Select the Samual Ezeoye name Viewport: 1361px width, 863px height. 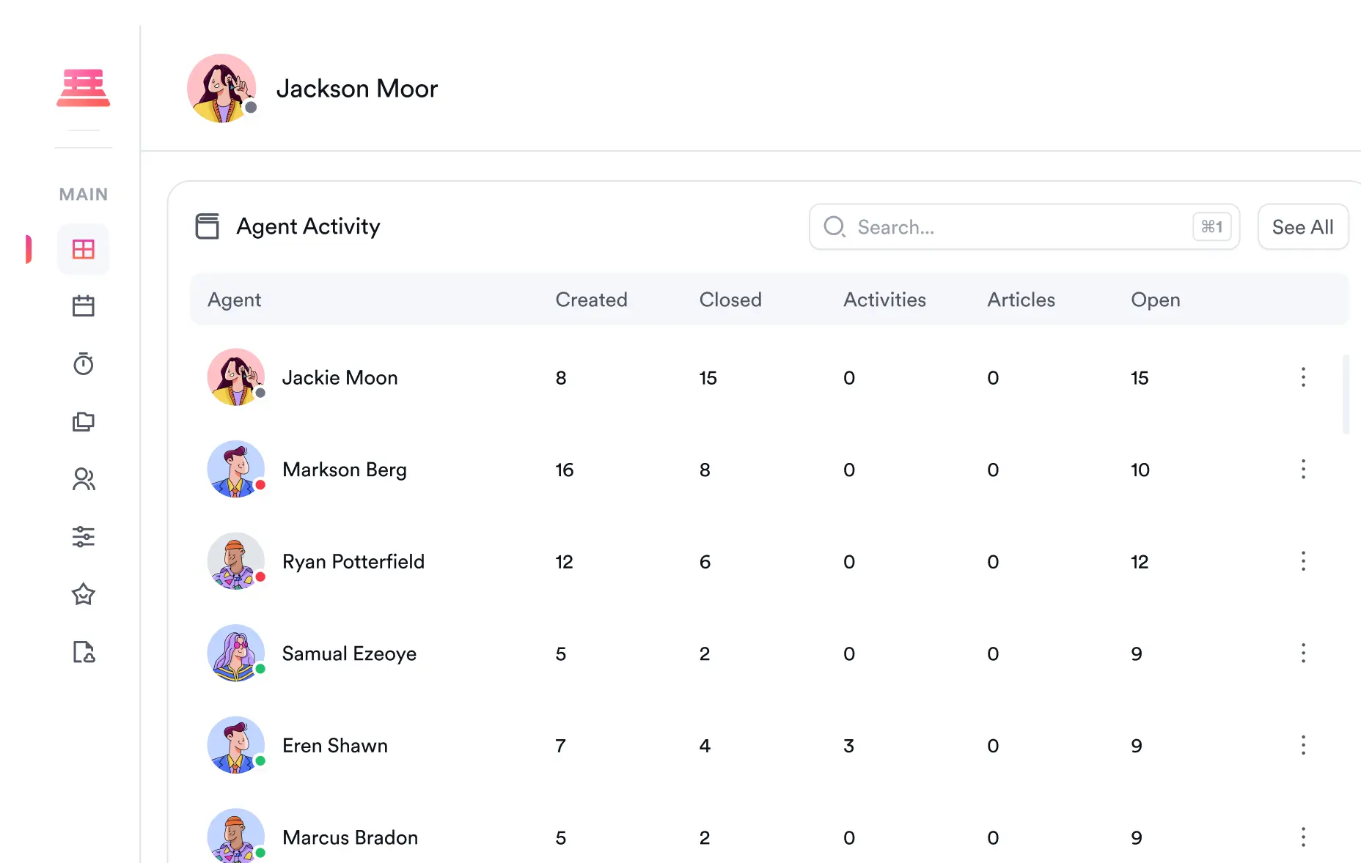(349, 653)
